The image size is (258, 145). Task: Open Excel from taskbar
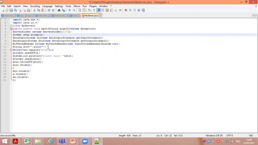click(27, 141)
